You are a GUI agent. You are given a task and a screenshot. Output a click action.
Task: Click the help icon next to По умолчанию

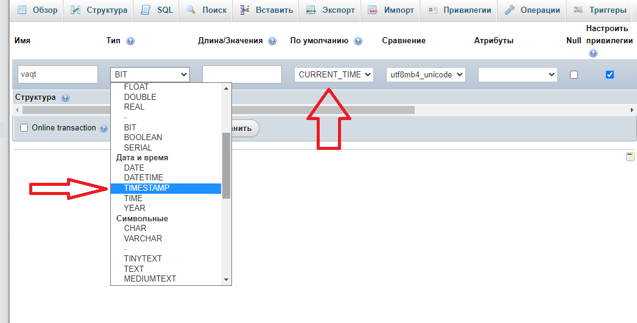358,41
